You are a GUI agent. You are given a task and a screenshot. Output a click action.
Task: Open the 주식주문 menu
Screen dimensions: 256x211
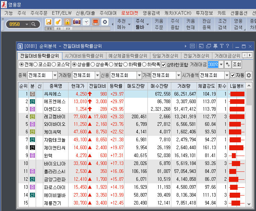(39, 13)
